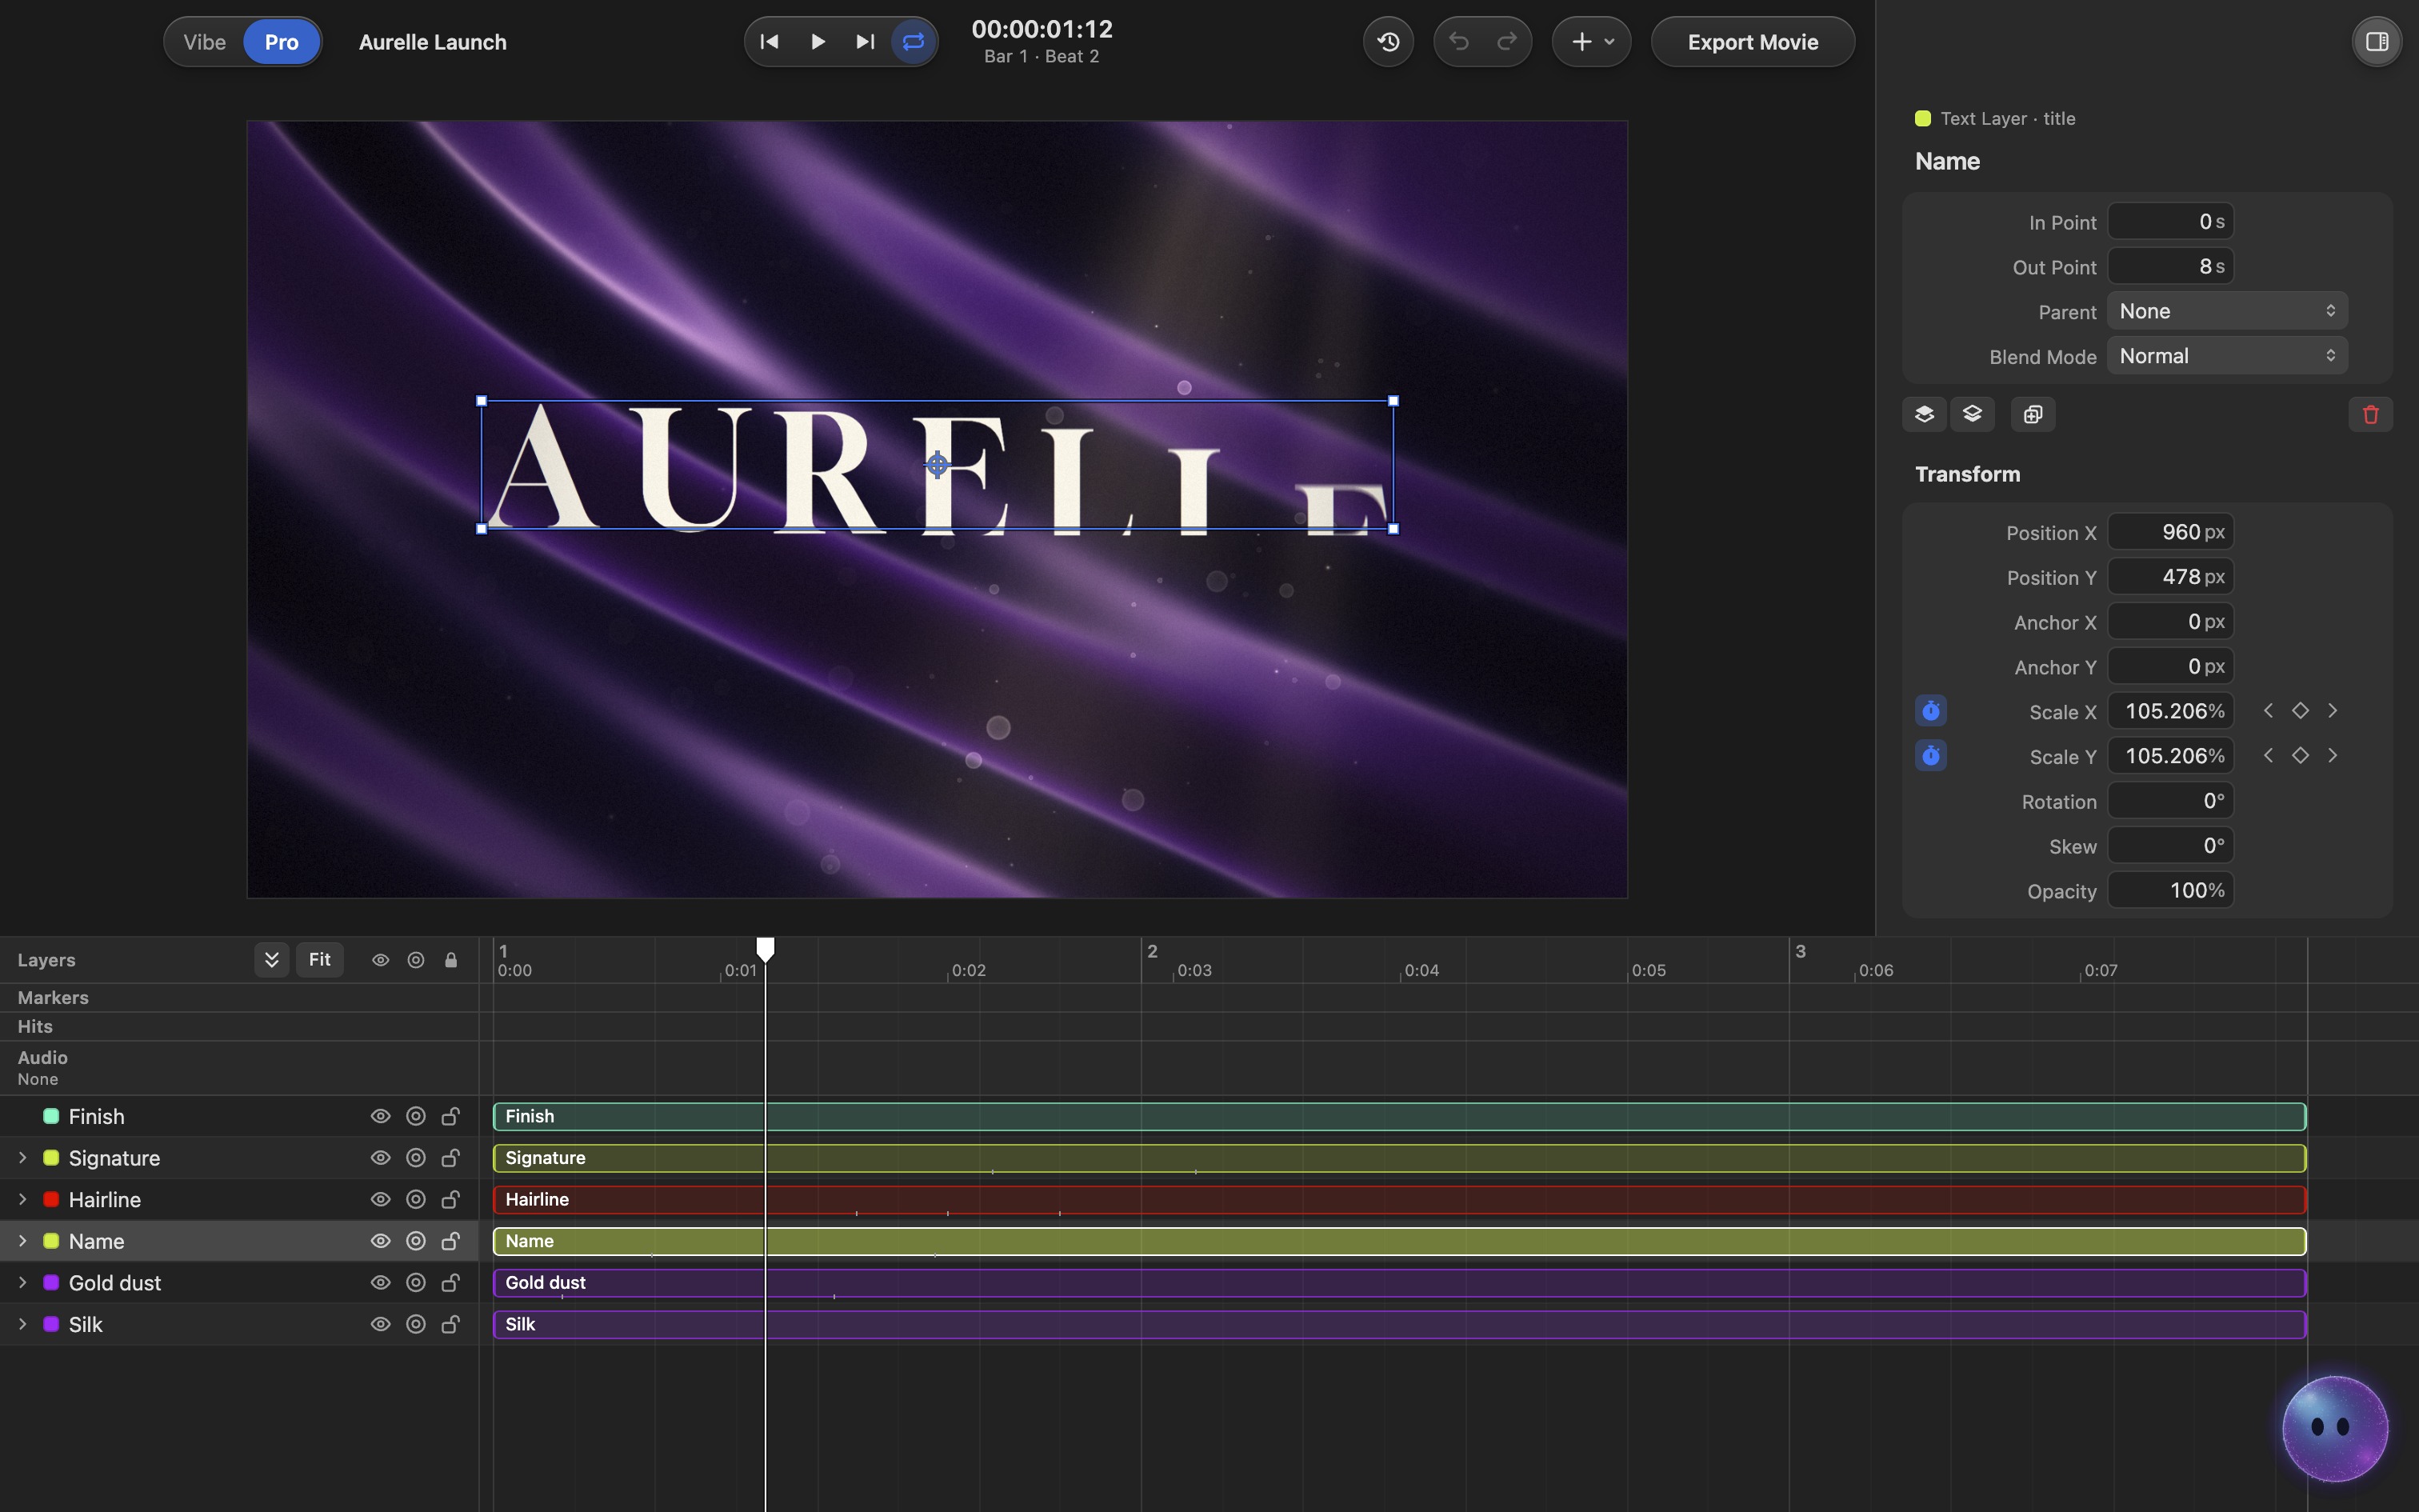Click the Position X input field

2170,532
